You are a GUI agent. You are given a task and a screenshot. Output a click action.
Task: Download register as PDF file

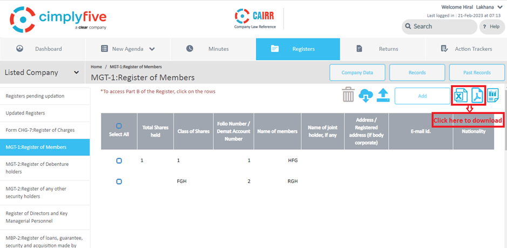(x=478, y=95)
